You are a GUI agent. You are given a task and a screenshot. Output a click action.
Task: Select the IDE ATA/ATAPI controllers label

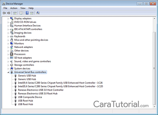click(28, 29)
